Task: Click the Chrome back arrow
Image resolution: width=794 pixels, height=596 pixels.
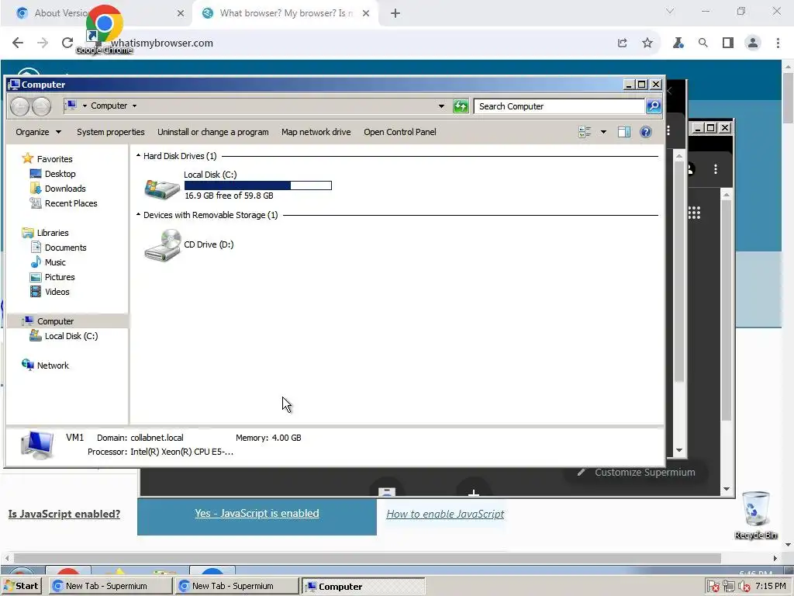Action: (x=18, y=43)
